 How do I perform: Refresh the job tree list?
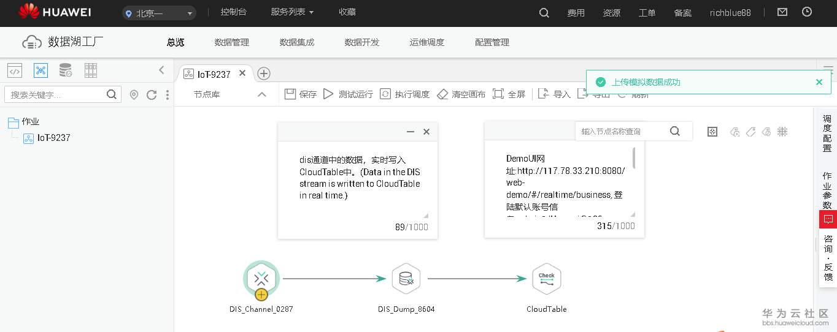pyautogui.click(x=152, y=95)
